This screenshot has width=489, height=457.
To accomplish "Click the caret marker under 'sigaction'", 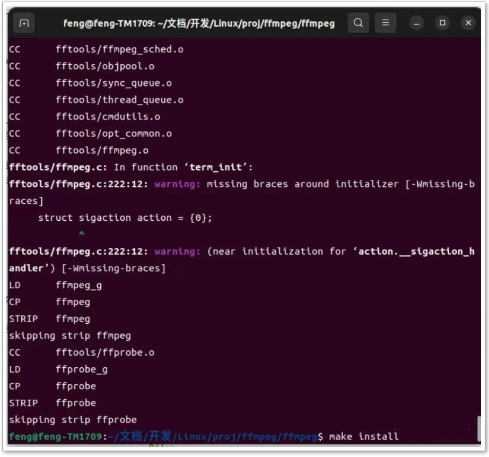I will 82,234.
